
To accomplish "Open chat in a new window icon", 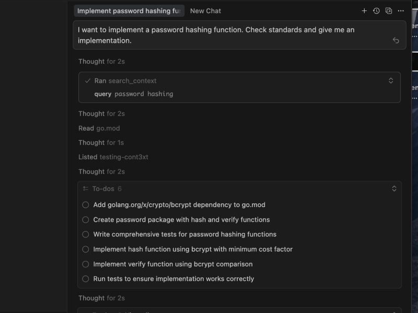I will (388, 10).
